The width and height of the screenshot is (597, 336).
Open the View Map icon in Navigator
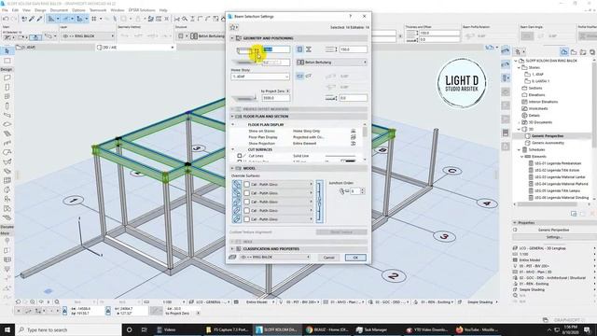coord(574,52)
